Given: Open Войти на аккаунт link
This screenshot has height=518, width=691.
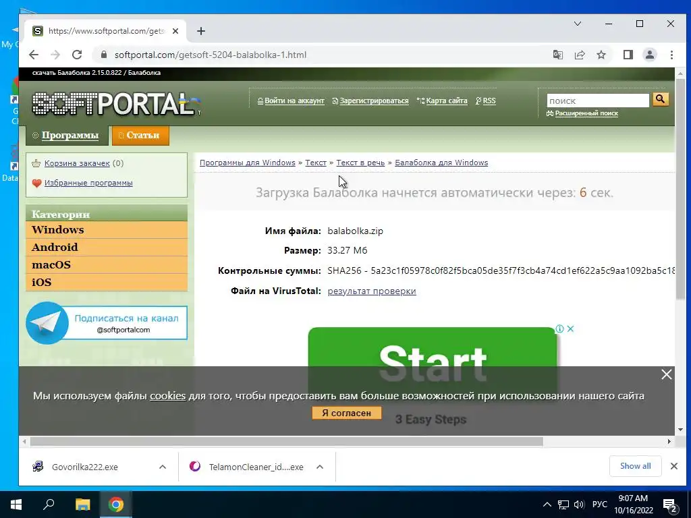Looking at the screenshot, I should (x=294, y=101).
